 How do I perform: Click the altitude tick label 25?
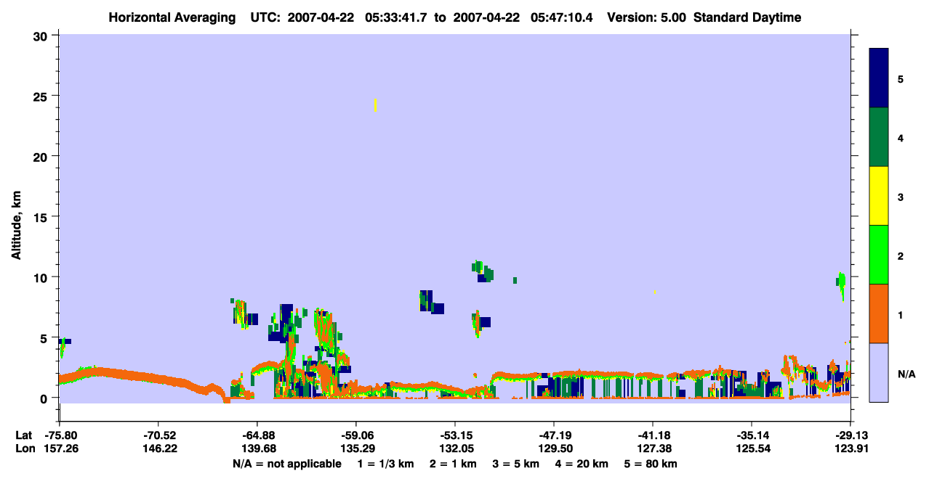[x=41, y=96]
